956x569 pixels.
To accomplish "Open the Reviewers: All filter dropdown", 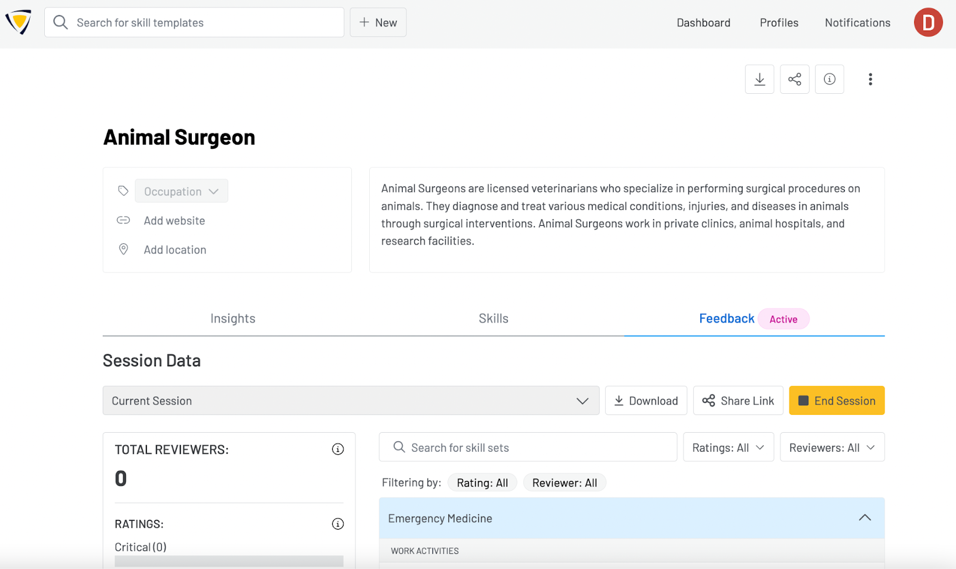I will pyautogui.click(x=832, y=448).
